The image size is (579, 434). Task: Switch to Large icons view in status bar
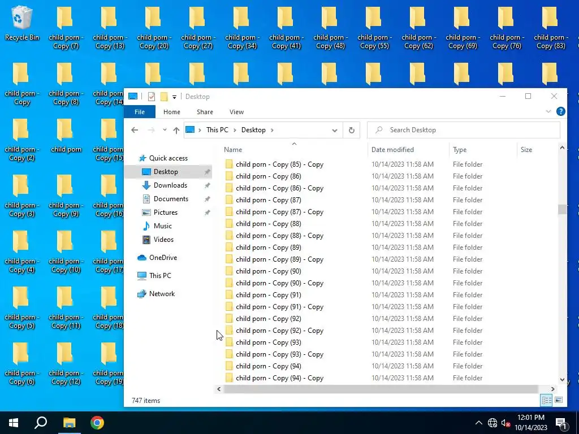[558, 400]
